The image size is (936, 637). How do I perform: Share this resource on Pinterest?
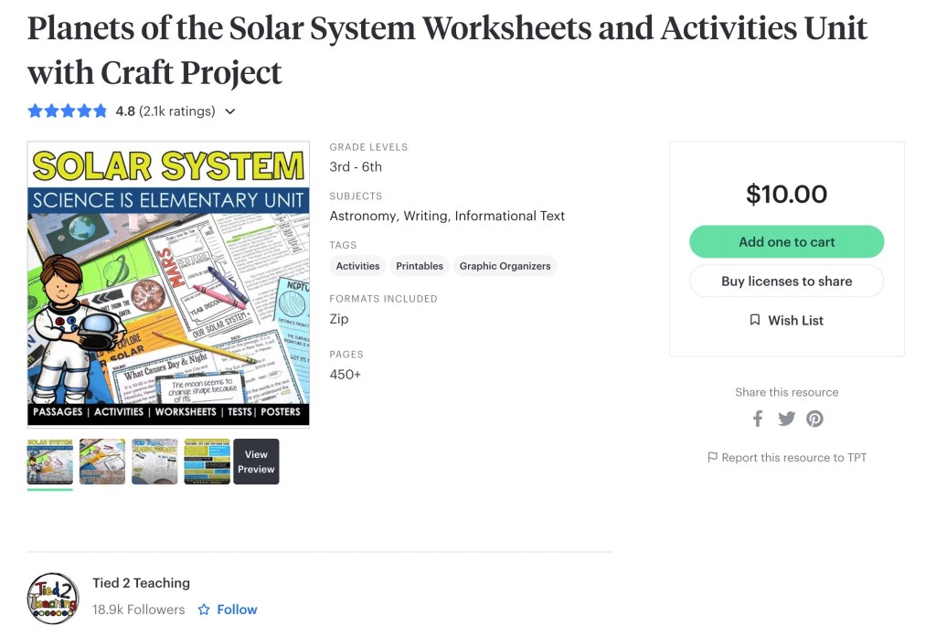pyautogui.click(x=814, y=419)
